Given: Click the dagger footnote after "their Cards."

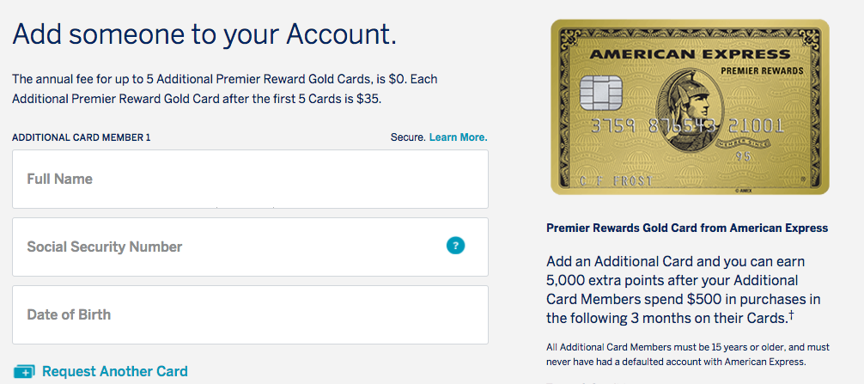Looking at the screenshot, I should [790, 316].
